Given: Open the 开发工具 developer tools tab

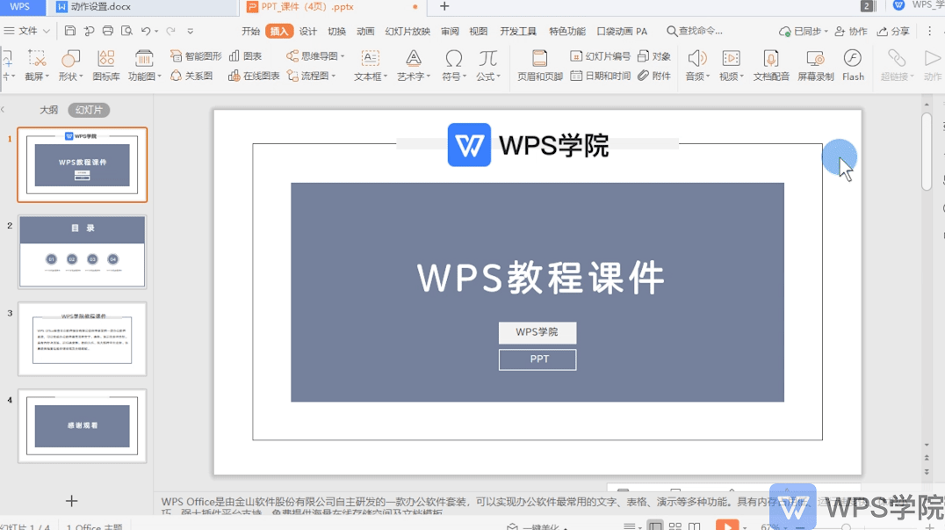Looking at the screenshot, I should coord(517,32).
